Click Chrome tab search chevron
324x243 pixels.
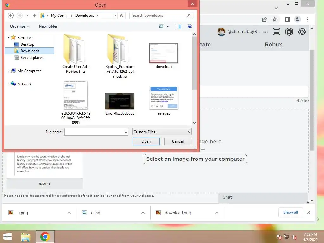click(x=276, y=8)
